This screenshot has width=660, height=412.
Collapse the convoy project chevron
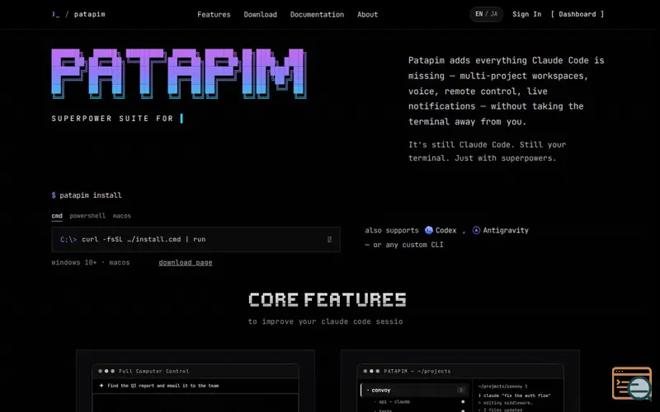(367, 391)
